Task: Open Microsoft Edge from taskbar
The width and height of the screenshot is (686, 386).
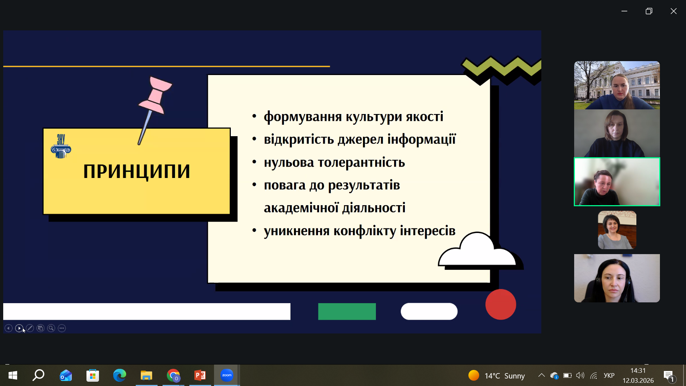Action: click(x=120, y=375)
